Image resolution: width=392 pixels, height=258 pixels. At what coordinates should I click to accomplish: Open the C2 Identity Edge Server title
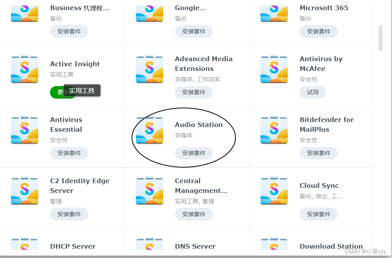click(x=80, y=186)
